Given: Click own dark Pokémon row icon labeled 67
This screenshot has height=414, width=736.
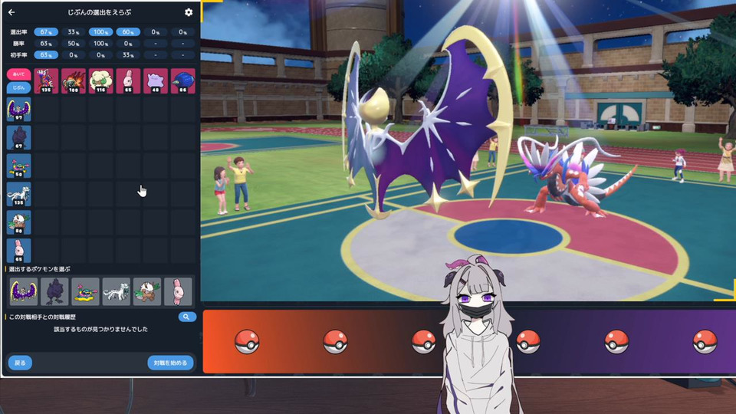Looking at the screenshot, I should [18, 137].
